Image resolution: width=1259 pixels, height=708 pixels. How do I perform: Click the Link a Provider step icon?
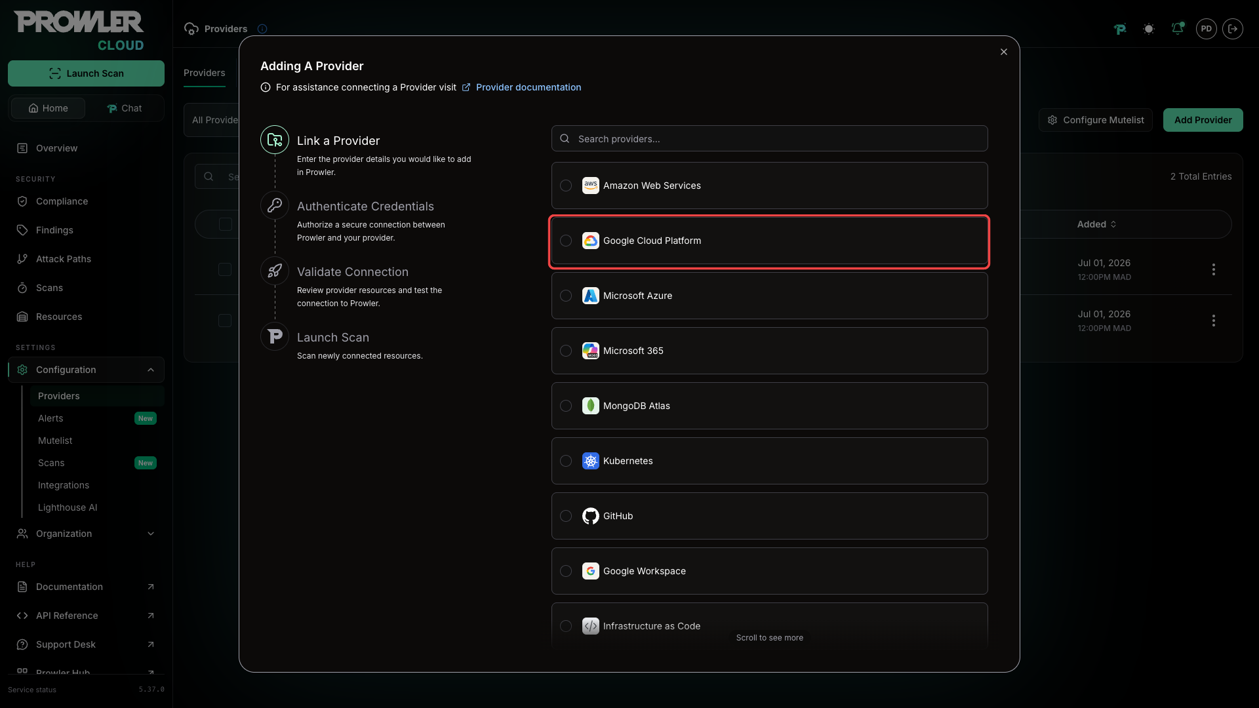(275, 140)
